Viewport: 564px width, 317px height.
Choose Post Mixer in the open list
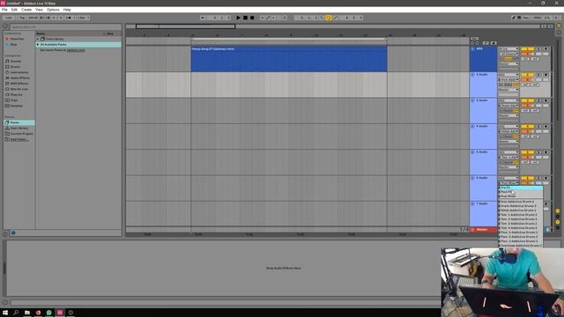pos(521,196)
